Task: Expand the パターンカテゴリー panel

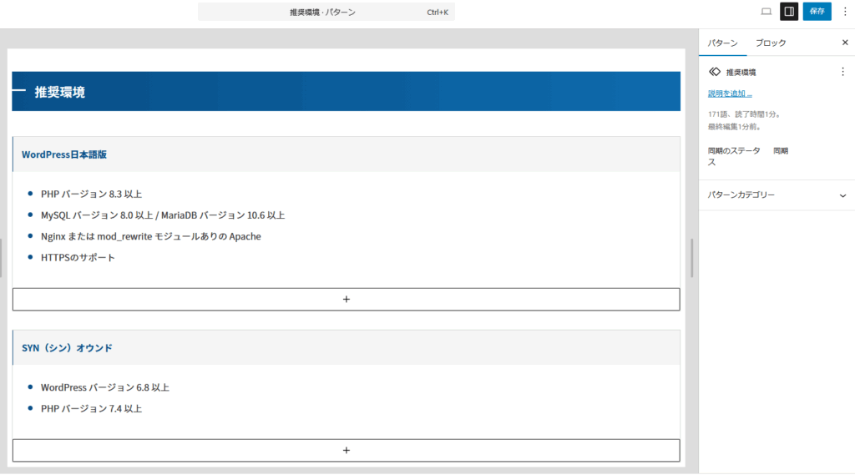Action: [777, 195]
